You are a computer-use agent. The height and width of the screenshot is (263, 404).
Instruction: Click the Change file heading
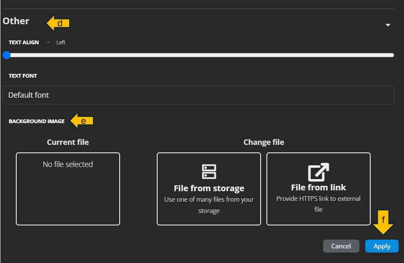tap(263, 142)
